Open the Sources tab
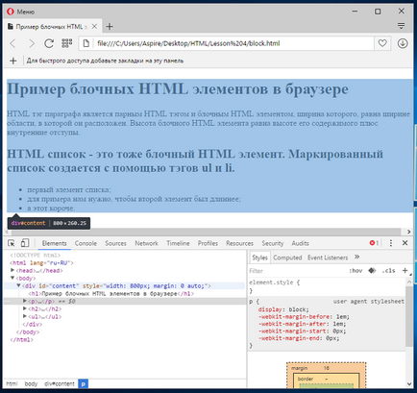Viewport: 417px width, 393px height. (x=115, y=243)
